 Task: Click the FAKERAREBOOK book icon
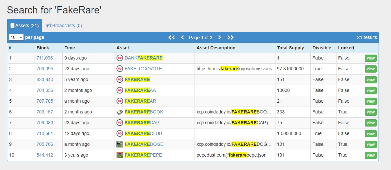(x=120, y=112)
